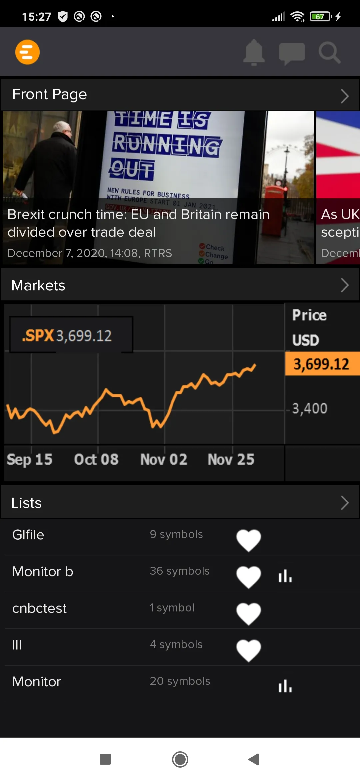This screenshot has width=360, height=781.
Task: Open the Glfile list entry
Action: pyautogui.click(x=28, y=535)
